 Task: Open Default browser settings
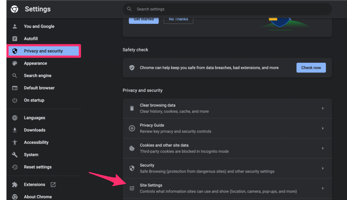(x=39, y=88)
